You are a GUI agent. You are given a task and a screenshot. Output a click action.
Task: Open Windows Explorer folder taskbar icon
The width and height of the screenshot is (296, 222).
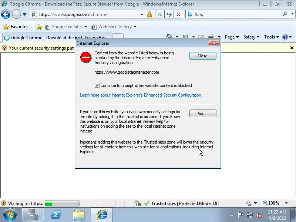79,215
